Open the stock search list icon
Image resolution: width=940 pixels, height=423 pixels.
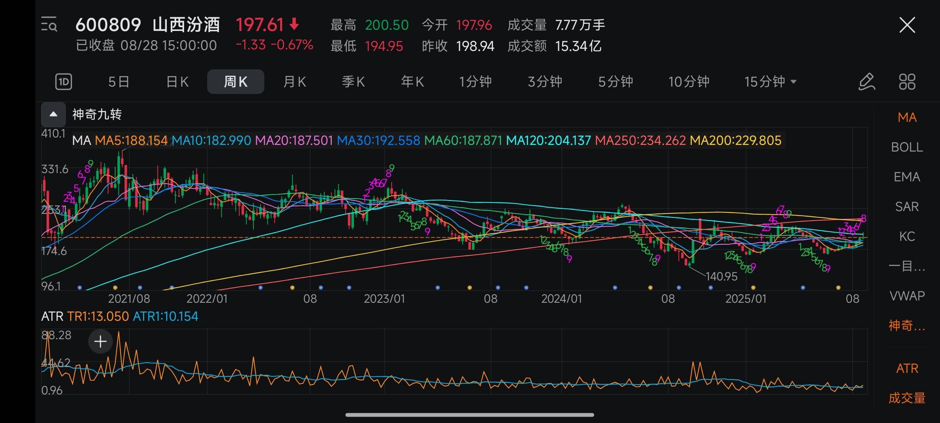click(x=49, y=24)
